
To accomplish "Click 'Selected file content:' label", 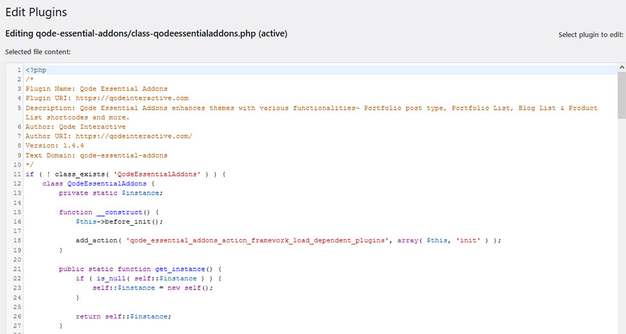I will 38,52.
